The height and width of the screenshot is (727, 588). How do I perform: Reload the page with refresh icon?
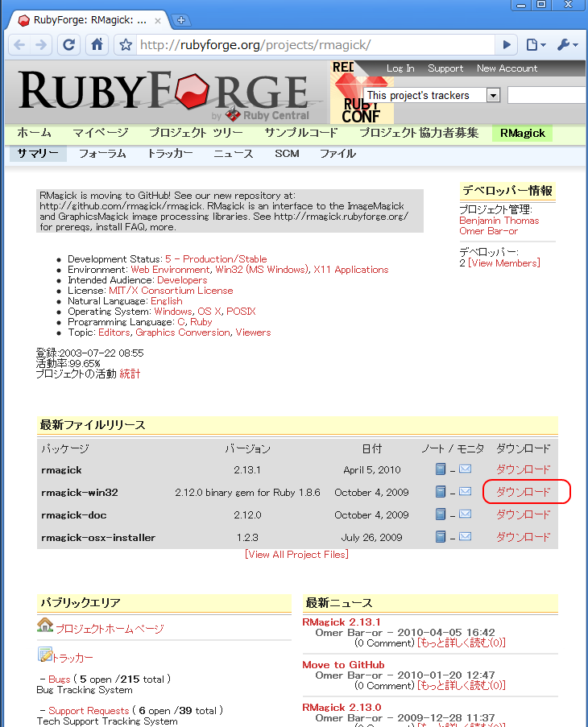click(x=69, y=45)
